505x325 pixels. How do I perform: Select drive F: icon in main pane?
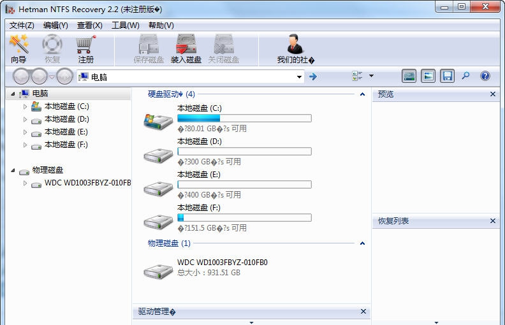[158, 221]
